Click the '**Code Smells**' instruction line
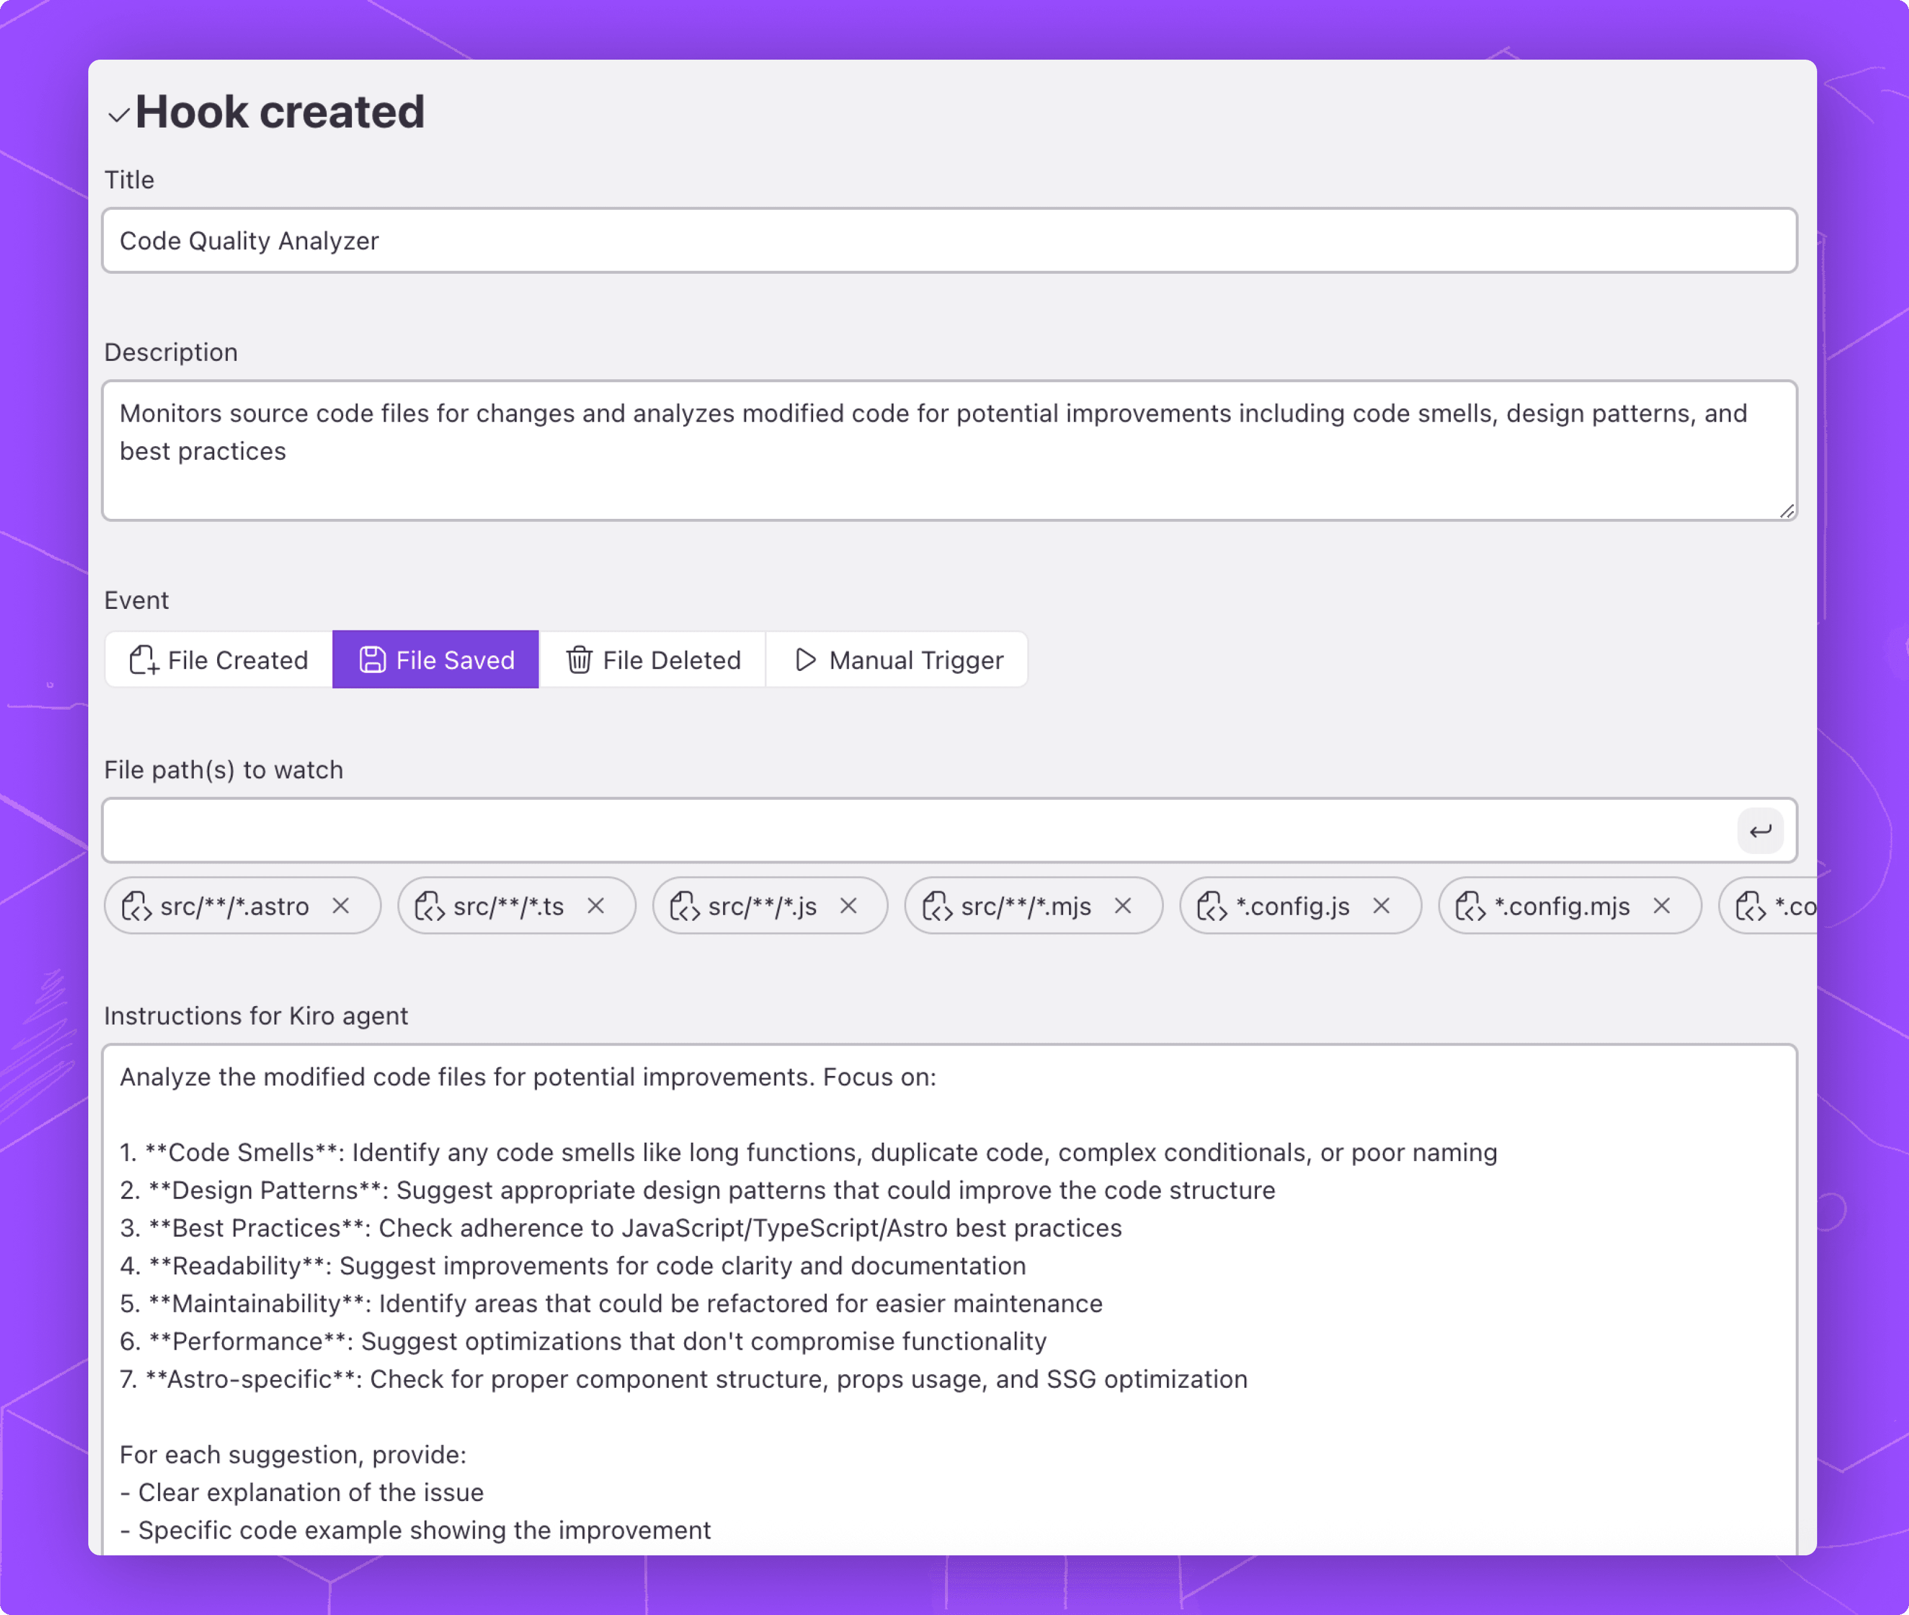 (x=808, y=1153)
